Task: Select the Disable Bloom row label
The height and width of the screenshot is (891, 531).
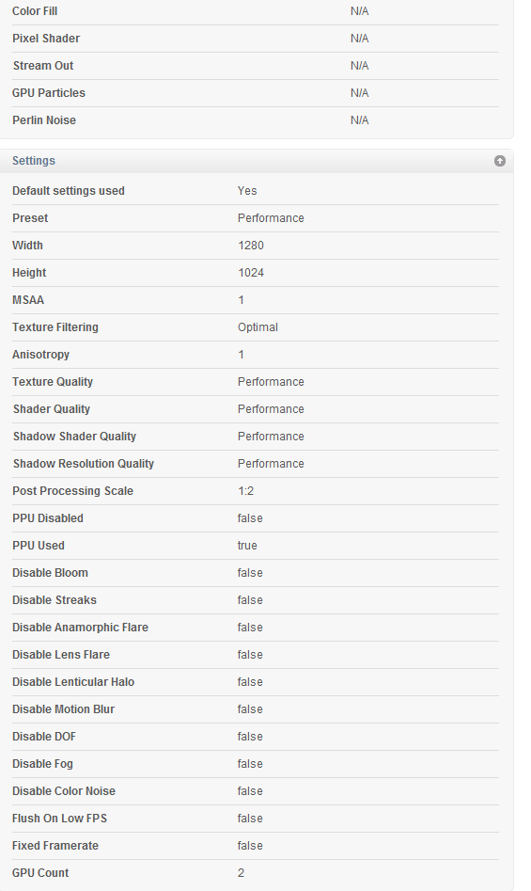Action: (x=50, y=573)
